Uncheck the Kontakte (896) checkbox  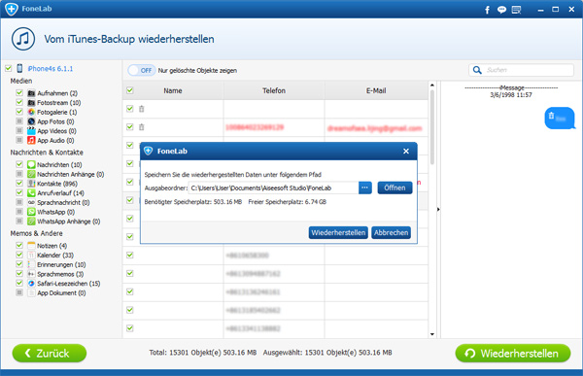coord(19,183)
